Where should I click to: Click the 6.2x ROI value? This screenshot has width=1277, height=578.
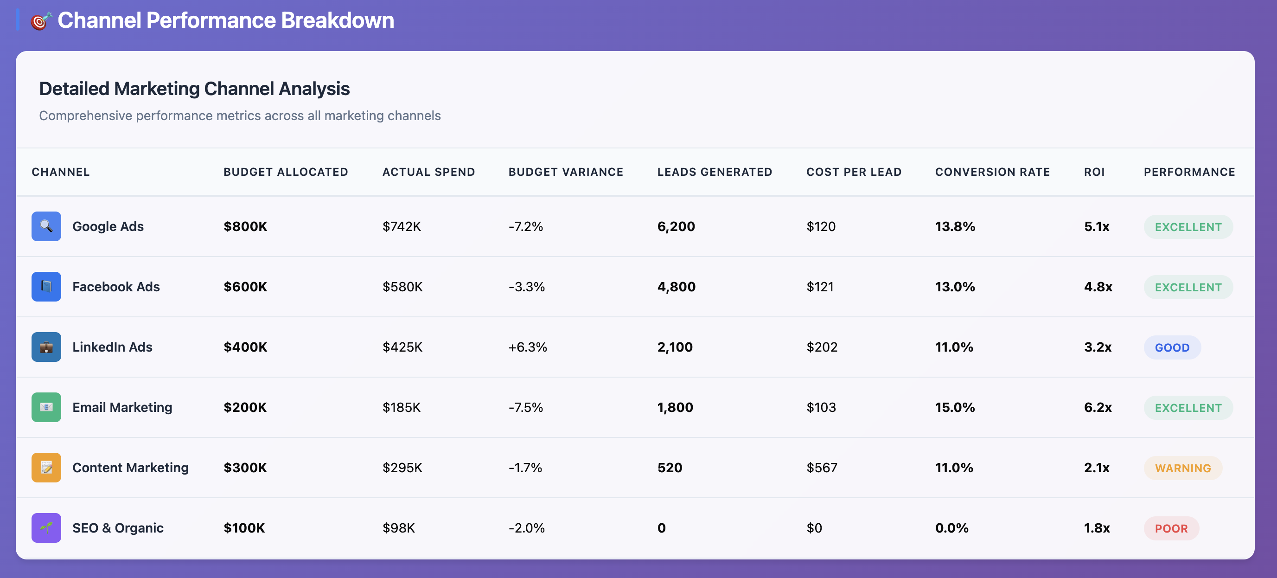1098,407
